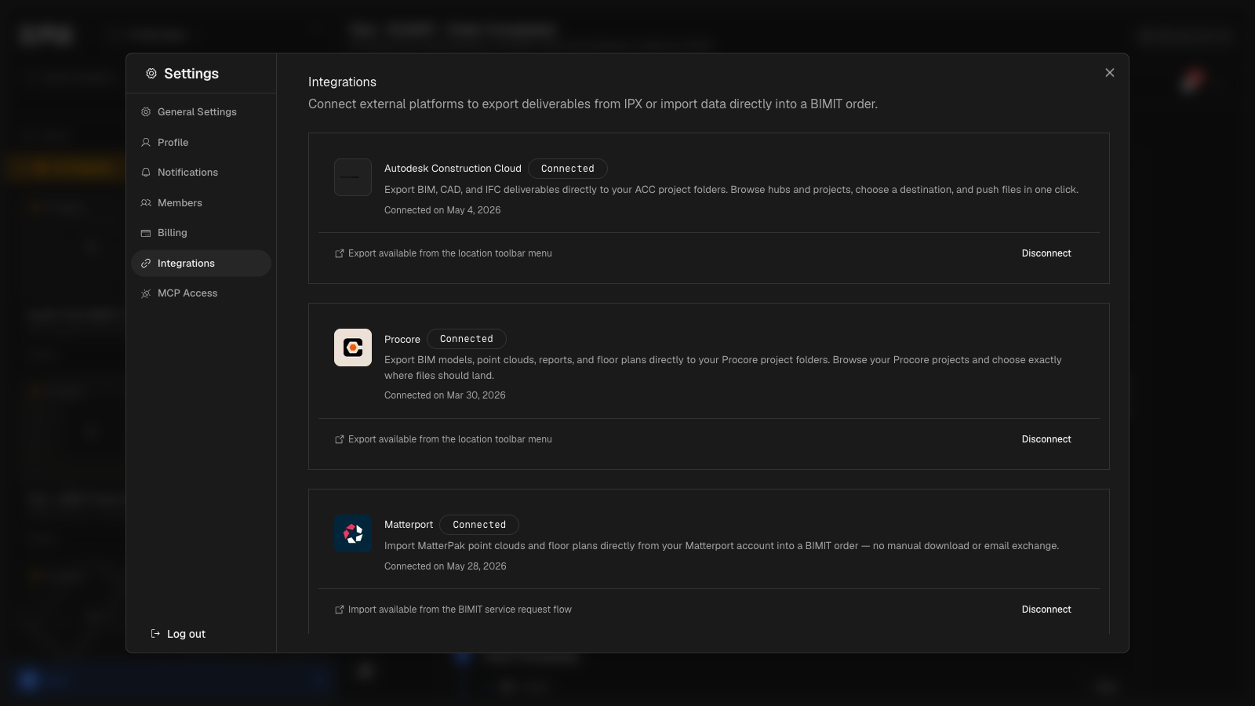The width and height of the screenshot is (1255, 706).
Task: Select the Integrations menu item
Action: 201,264
